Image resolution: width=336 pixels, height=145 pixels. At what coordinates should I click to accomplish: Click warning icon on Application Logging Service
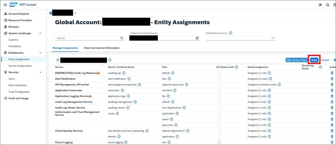[90, 96]
